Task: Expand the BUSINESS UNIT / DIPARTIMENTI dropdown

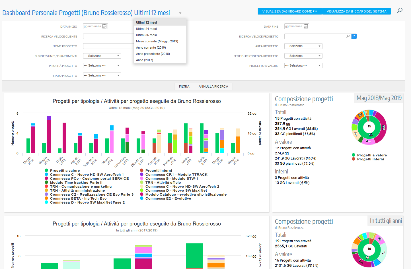Action: (x=102, y=56)
